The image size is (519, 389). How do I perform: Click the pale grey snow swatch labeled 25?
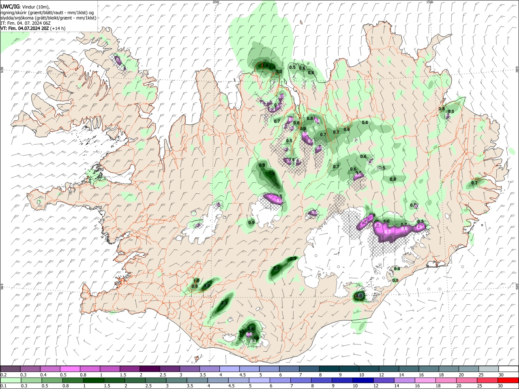coord(489,369)
